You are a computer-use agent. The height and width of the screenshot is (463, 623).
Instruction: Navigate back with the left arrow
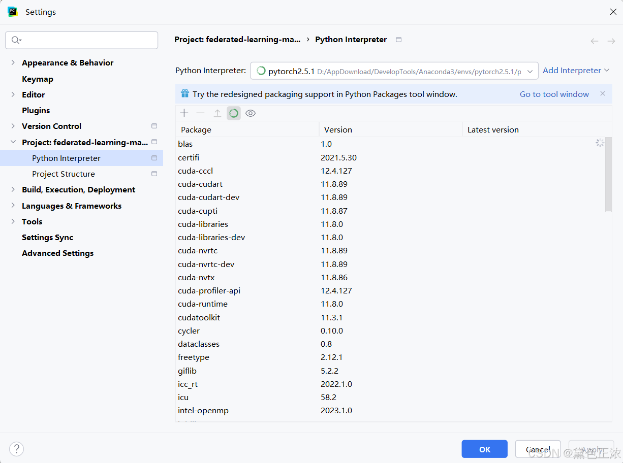595,41
